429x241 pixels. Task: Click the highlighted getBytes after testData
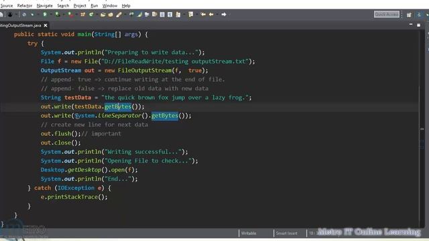tap(118, 106)
